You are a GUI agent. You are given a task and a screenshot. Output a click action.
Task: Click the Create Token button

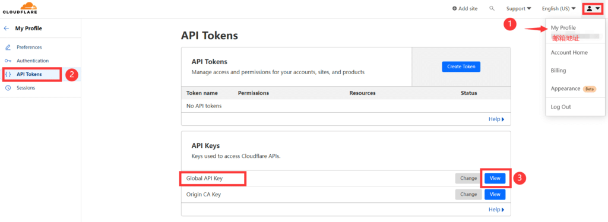click(461, 66)
